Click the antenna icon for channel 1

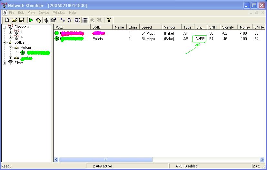click(16, 32)
